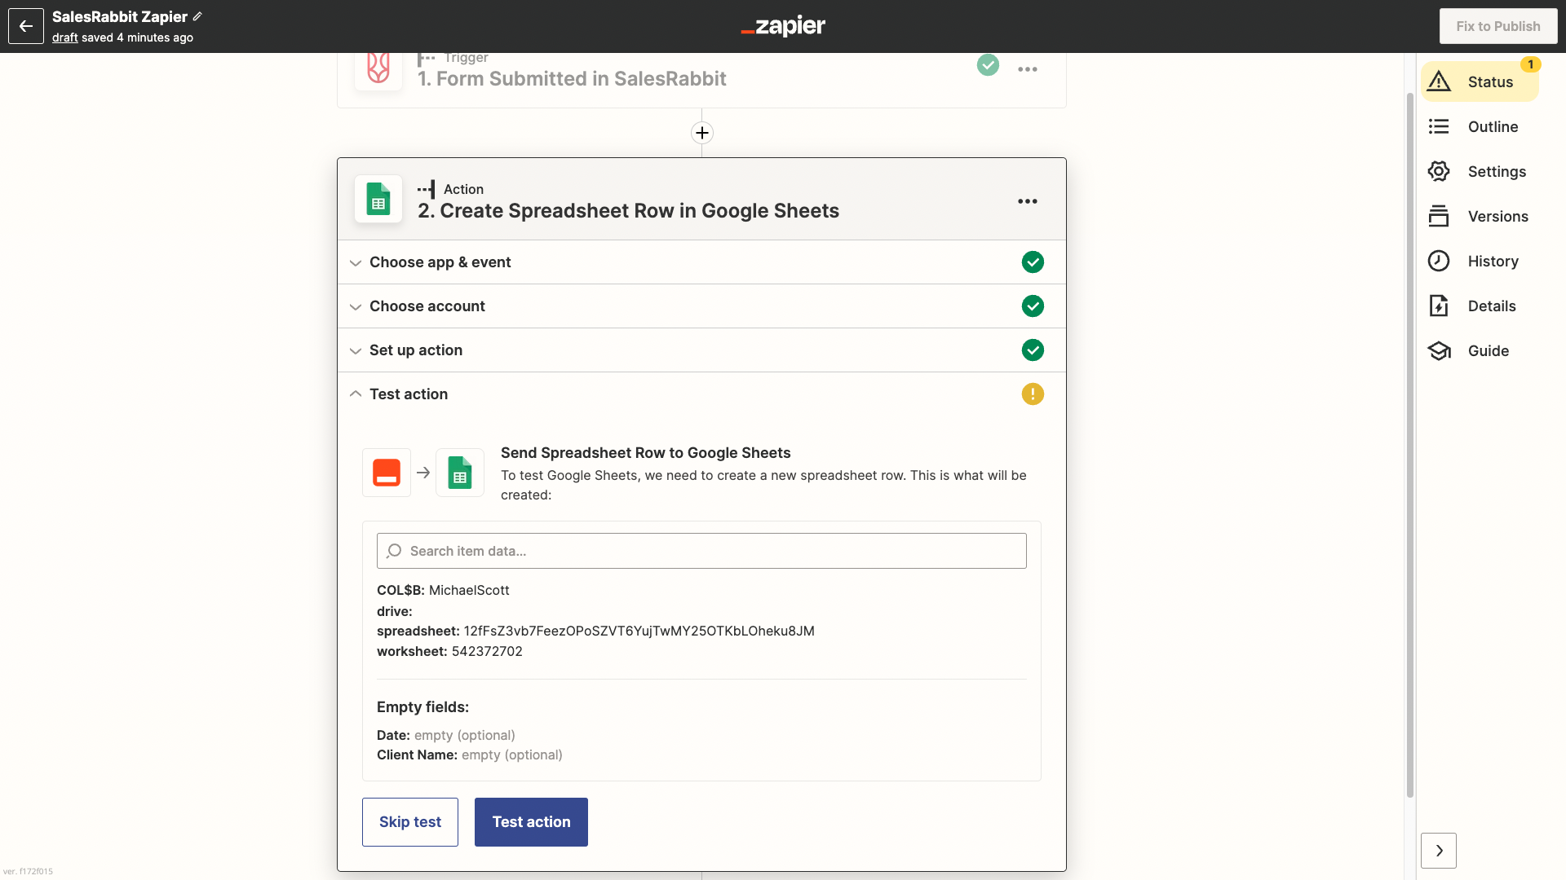Click the SalesRabbit Zapier title

[x=120, y=16]
